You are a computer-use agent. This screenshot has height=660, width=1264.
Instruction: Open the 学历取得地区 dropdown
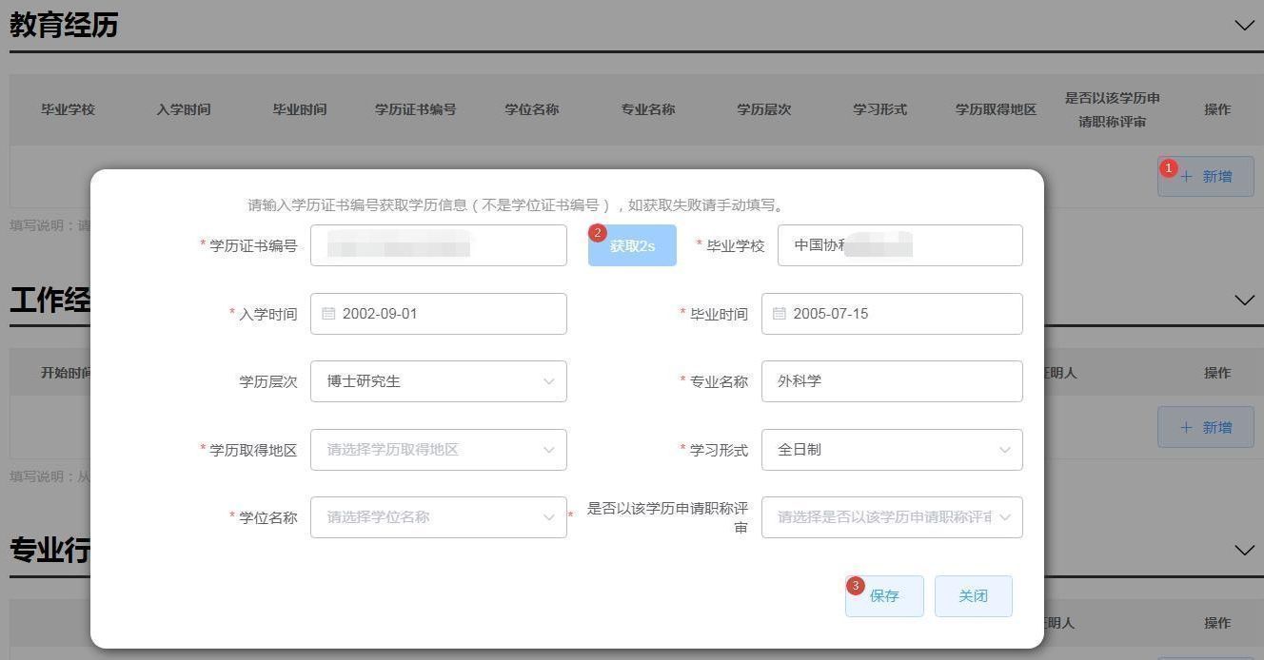[x=439, y=450]
